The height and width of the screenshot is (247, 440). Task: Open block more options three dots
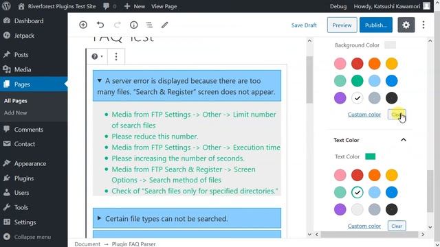click(116, 56)
